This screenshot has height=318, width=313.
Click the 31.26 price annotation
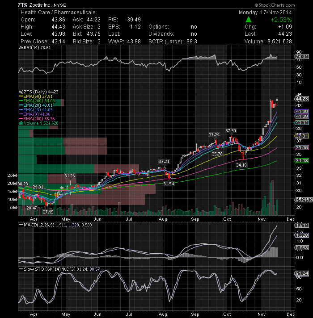tap(70, 176)
